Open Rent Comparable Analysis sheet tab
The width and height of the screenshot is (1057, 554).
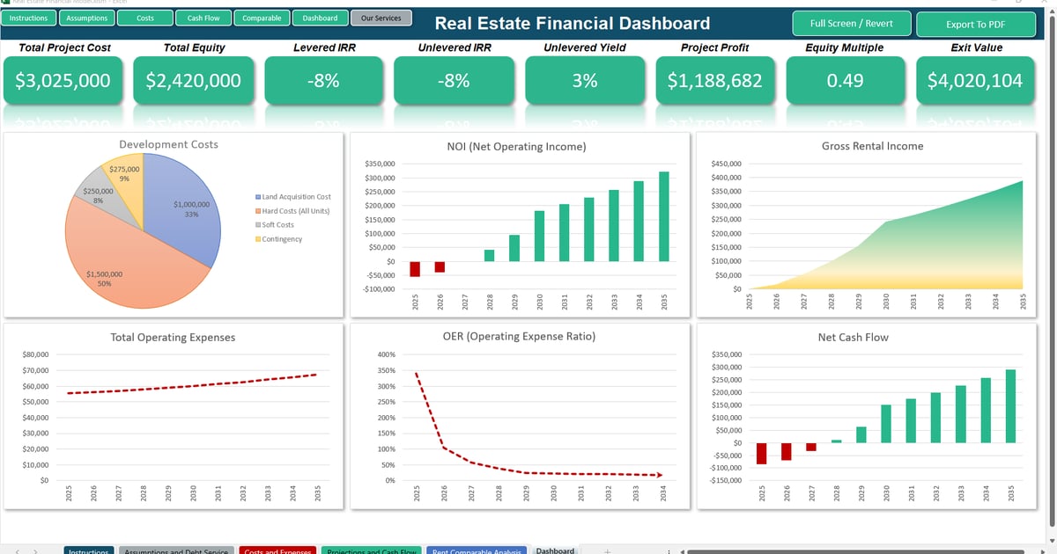pyautogui.click(x=476, y=550)
